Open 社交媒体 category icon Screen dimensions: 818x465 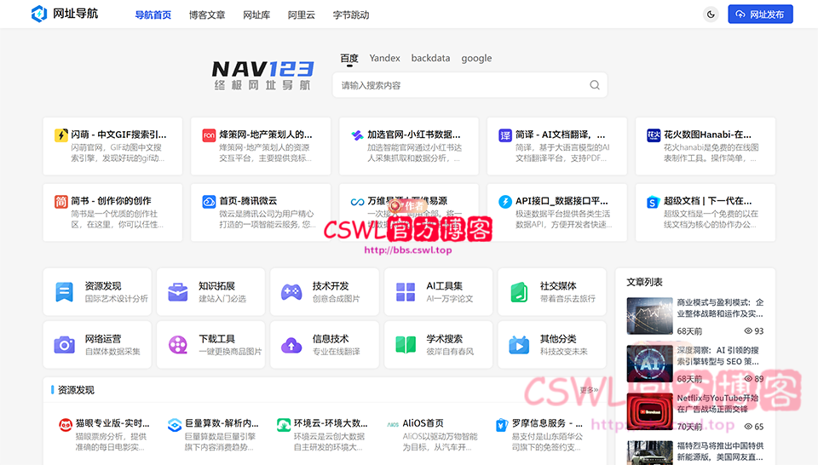pos(519,292)
